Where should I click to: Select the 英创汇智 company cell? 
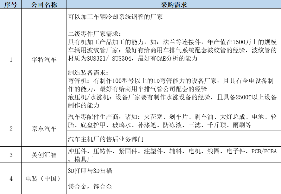click(44, 154)
